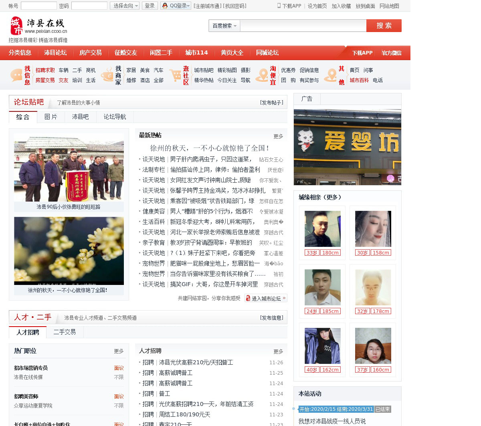Open the profile photo labeled 33岁 180cm

point(323,229)
